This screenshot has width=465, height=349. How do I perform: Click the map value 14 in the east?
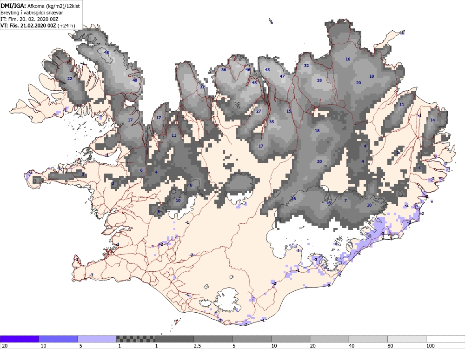coord(432,120)
